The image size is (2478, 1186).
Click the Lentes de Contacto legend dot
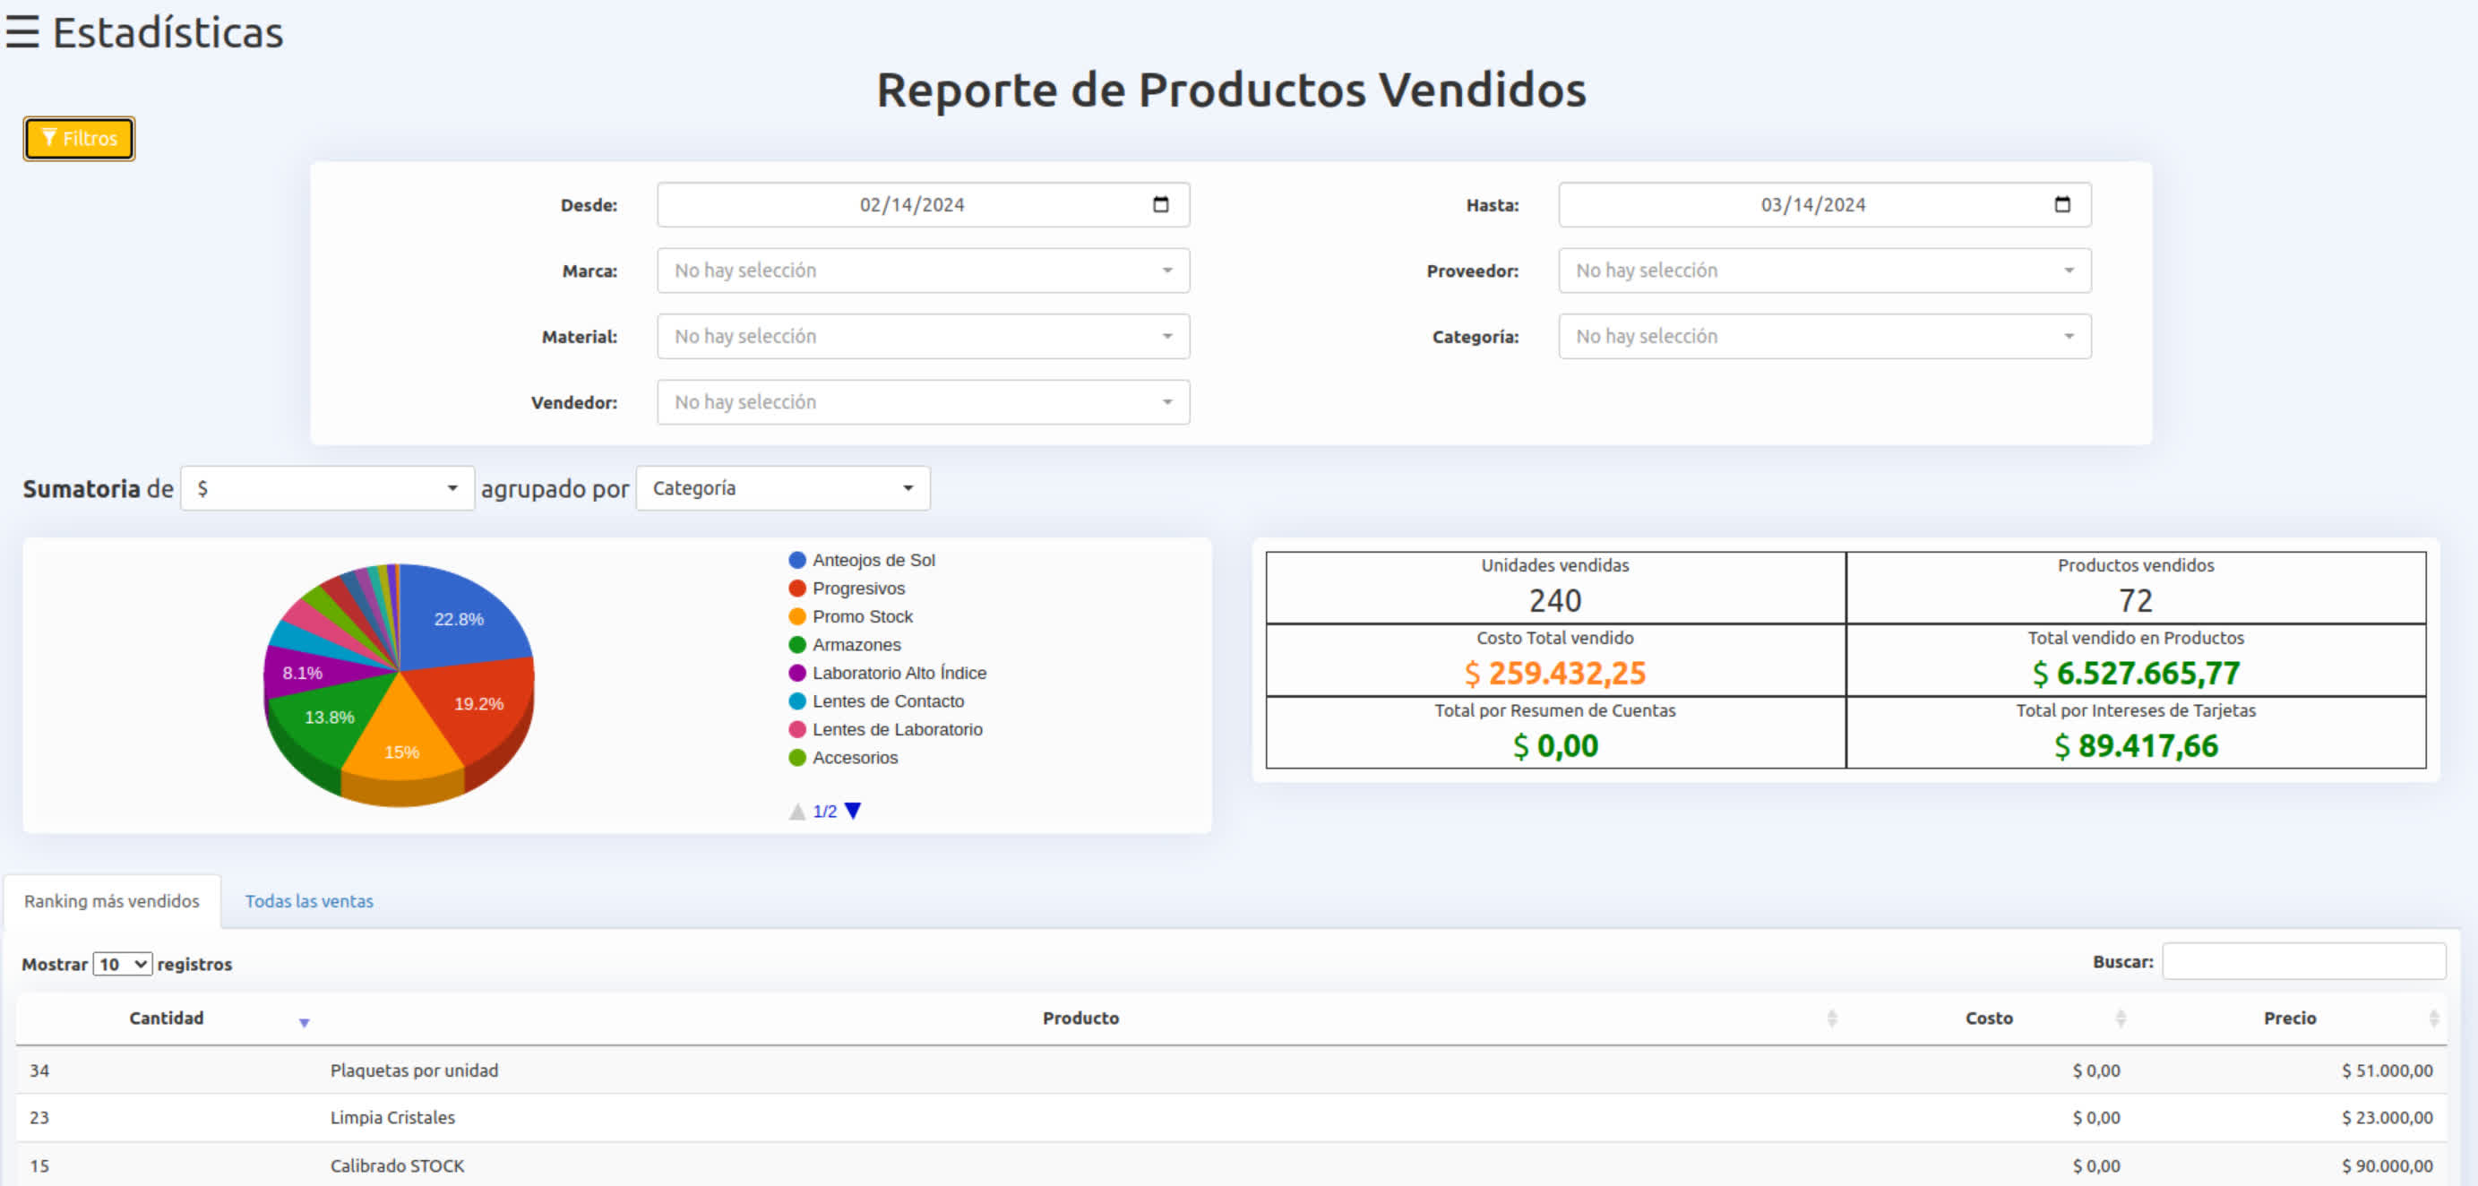point(796,701)
